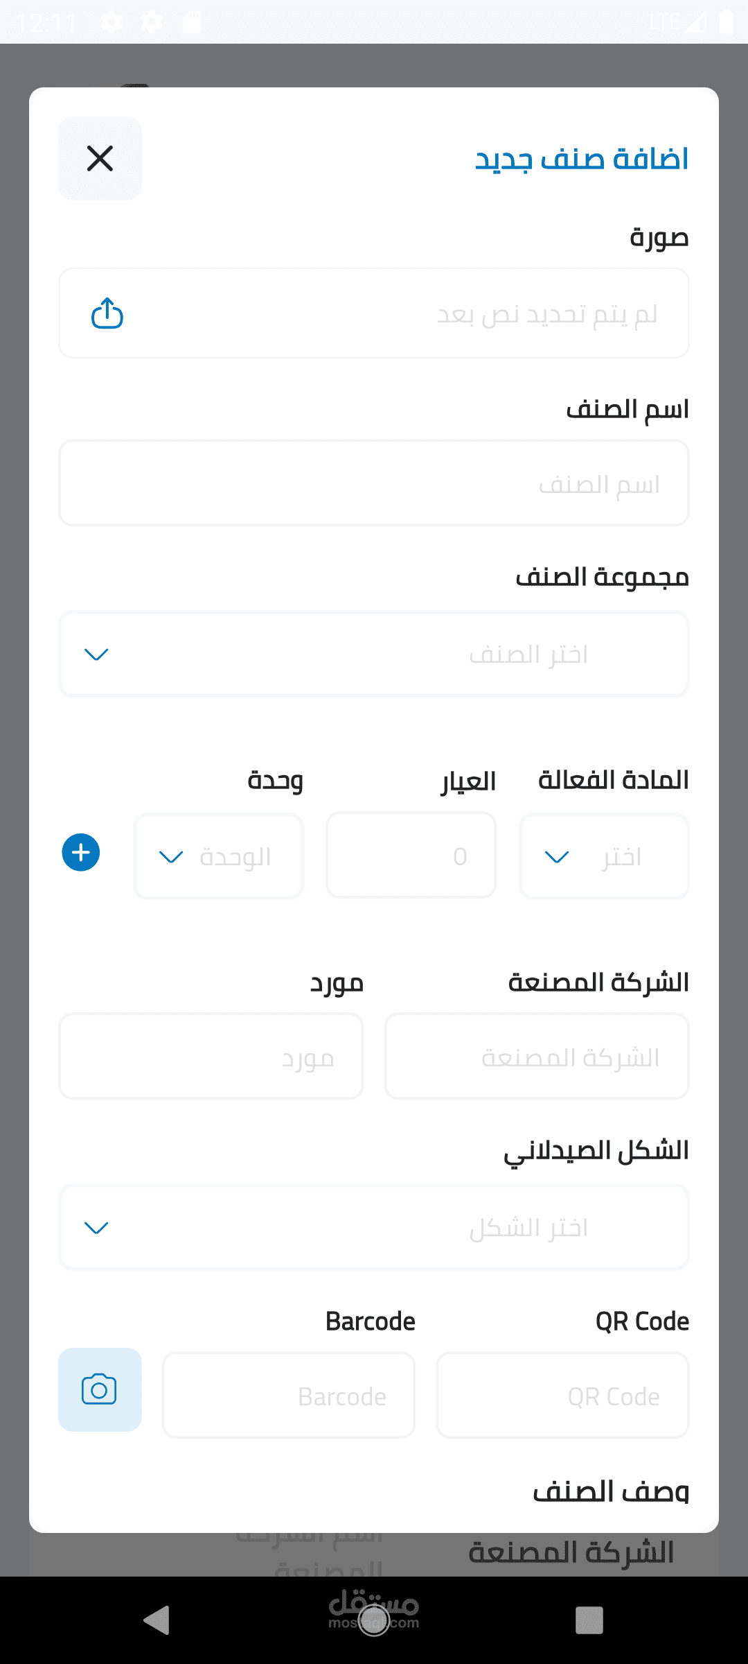The width and height of the screenshot is (748, 1664).
Task: Tap the Android home navigation button
Action: click(x=374, y=1621)
